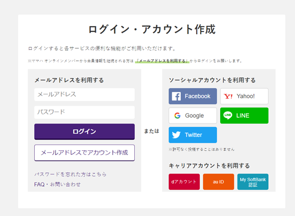The image size is (295, 216).
Task: Focus the メールアドレス input field
Action: [84, 95]
